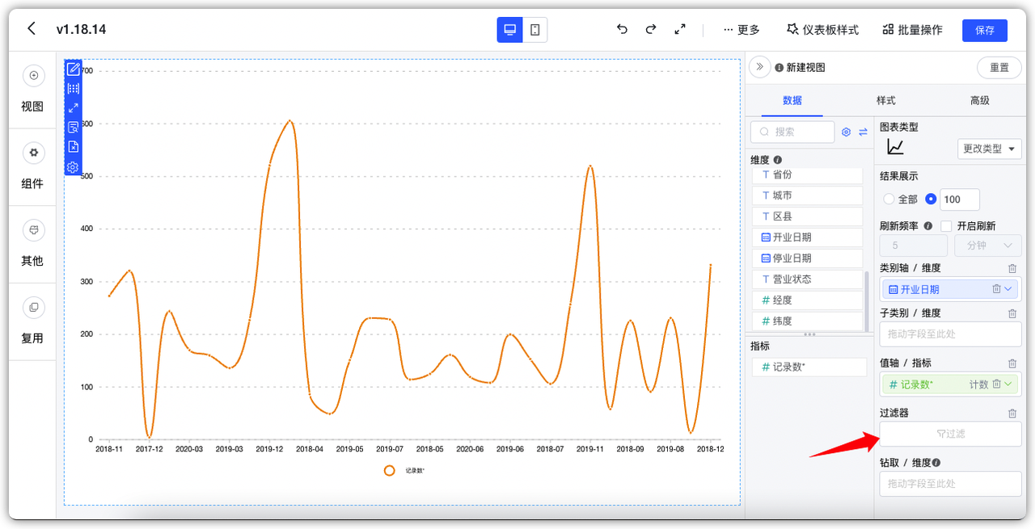Image resolution: width=1035 pixels, height=529 pixels.
Task: Select the 纬度 dimension field
Action: (x=808, y=321)
